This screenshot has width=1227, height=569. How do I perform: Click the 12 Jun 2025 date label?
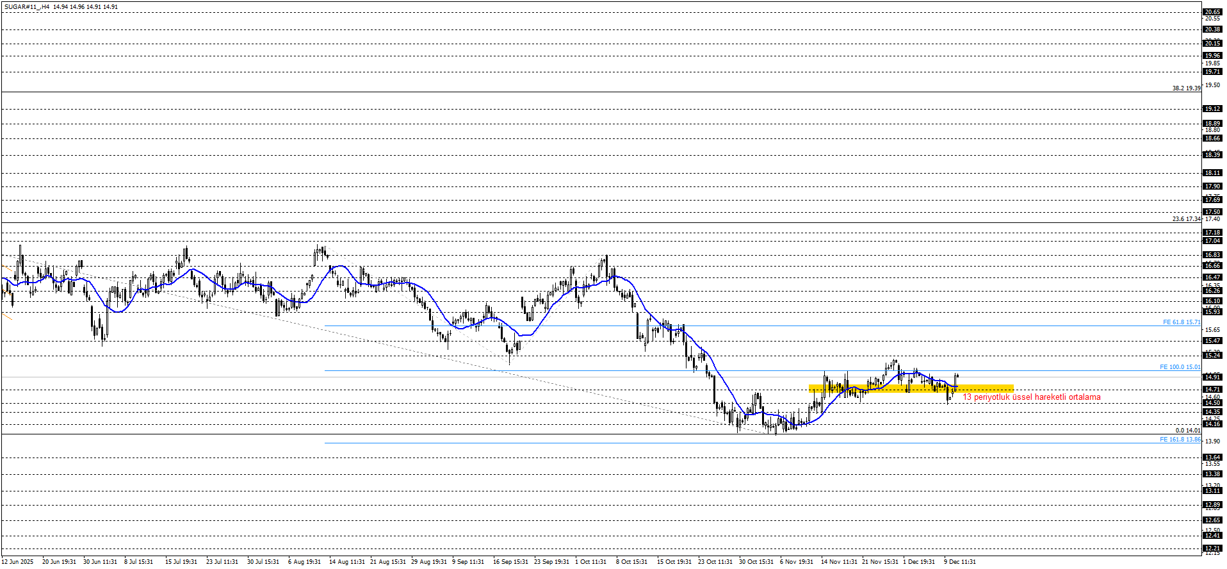[x=17, y=562]
